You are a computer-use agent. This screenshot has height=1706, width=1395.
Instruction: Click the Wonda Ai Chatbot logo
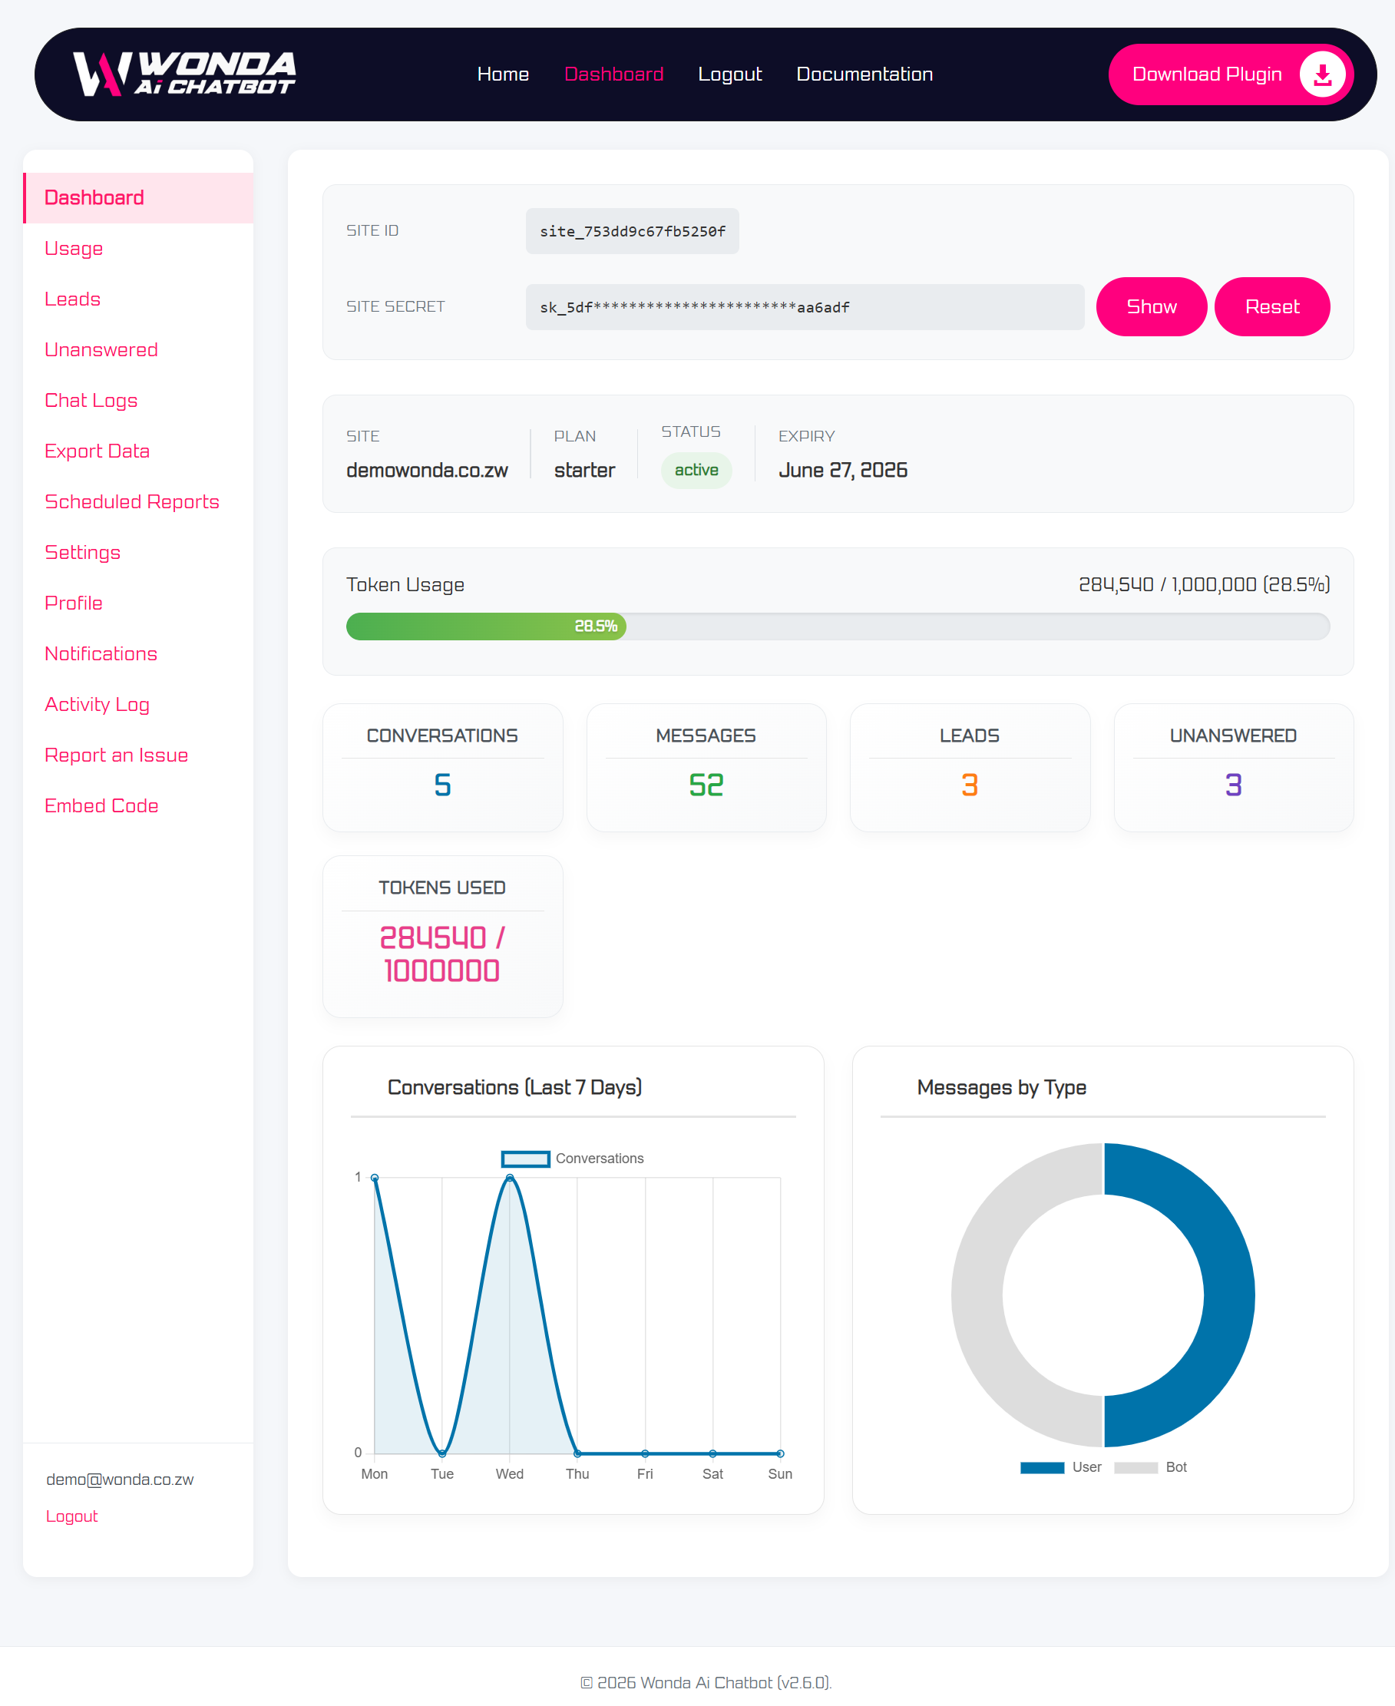pyautogui.click(x=184, y=74)
